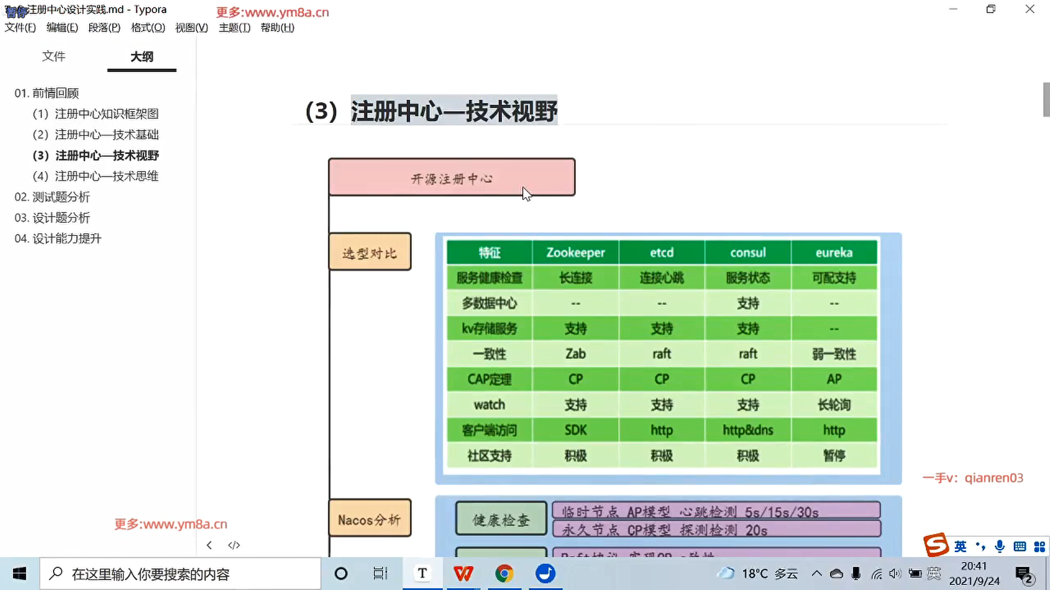
Task: Click the sidebar collapse arrow icon
Action: point(209,545)
